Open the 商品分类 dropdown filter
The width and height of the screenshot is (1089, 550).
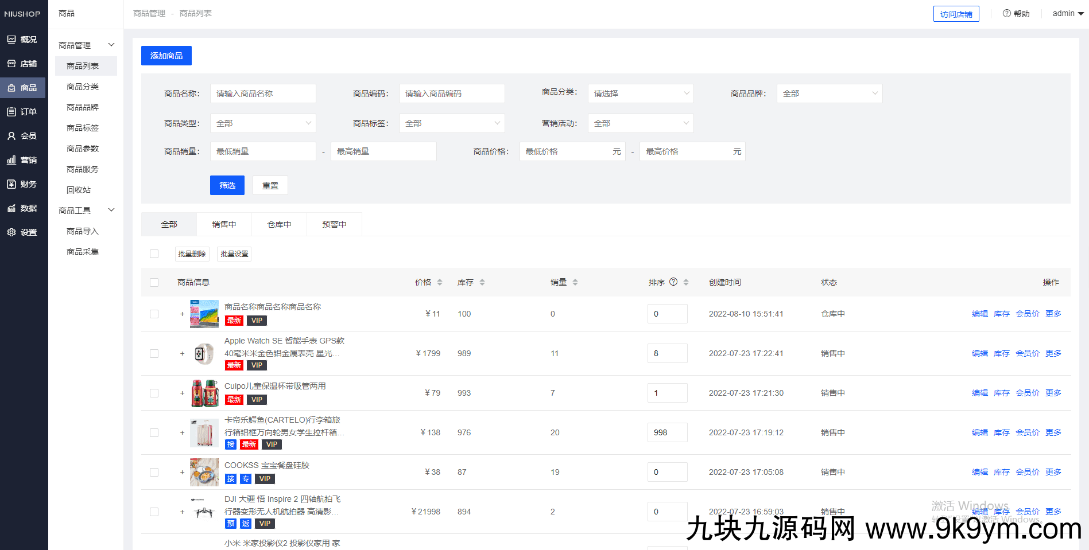(x=640, y=93)
